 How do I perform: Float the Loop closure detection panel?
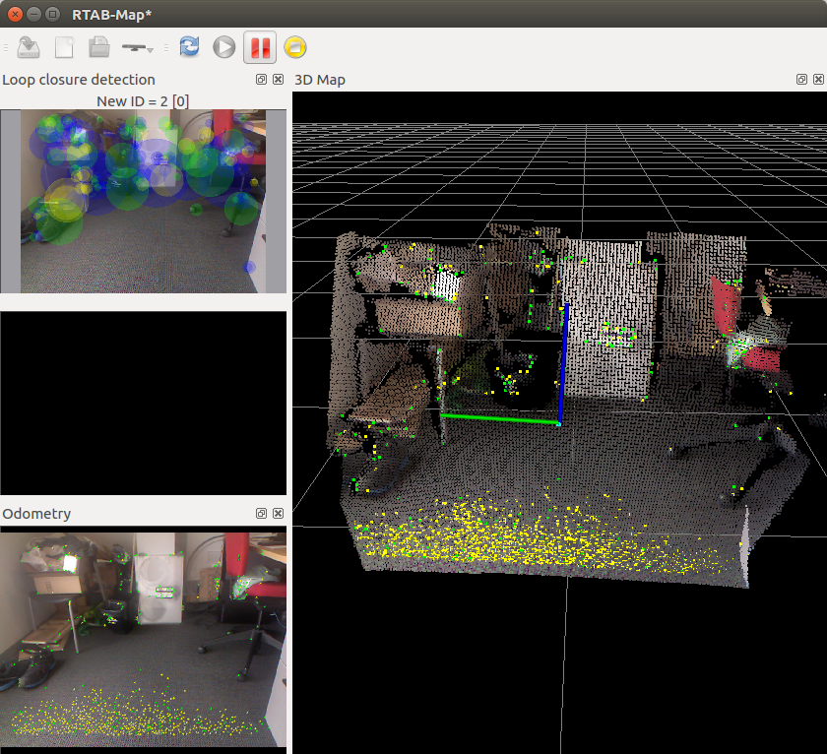pos(262,80)
